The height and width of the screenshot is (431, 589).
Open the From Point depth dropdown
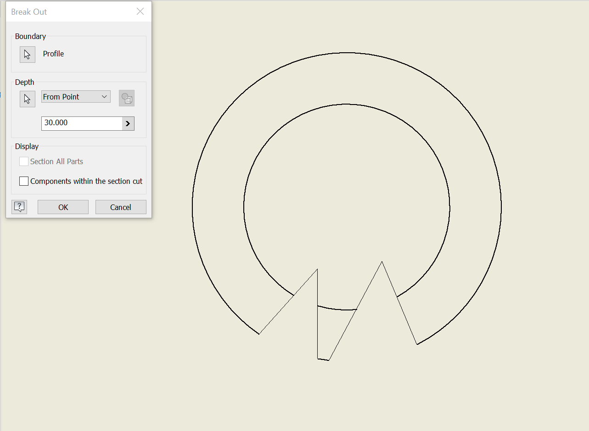coord(76,97)
